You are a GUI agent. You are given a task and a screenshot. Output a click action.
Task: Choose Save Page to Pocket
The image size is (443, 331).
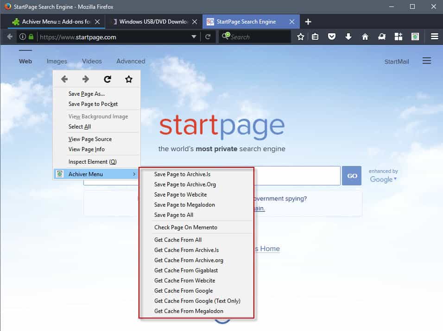click(96, 104)
